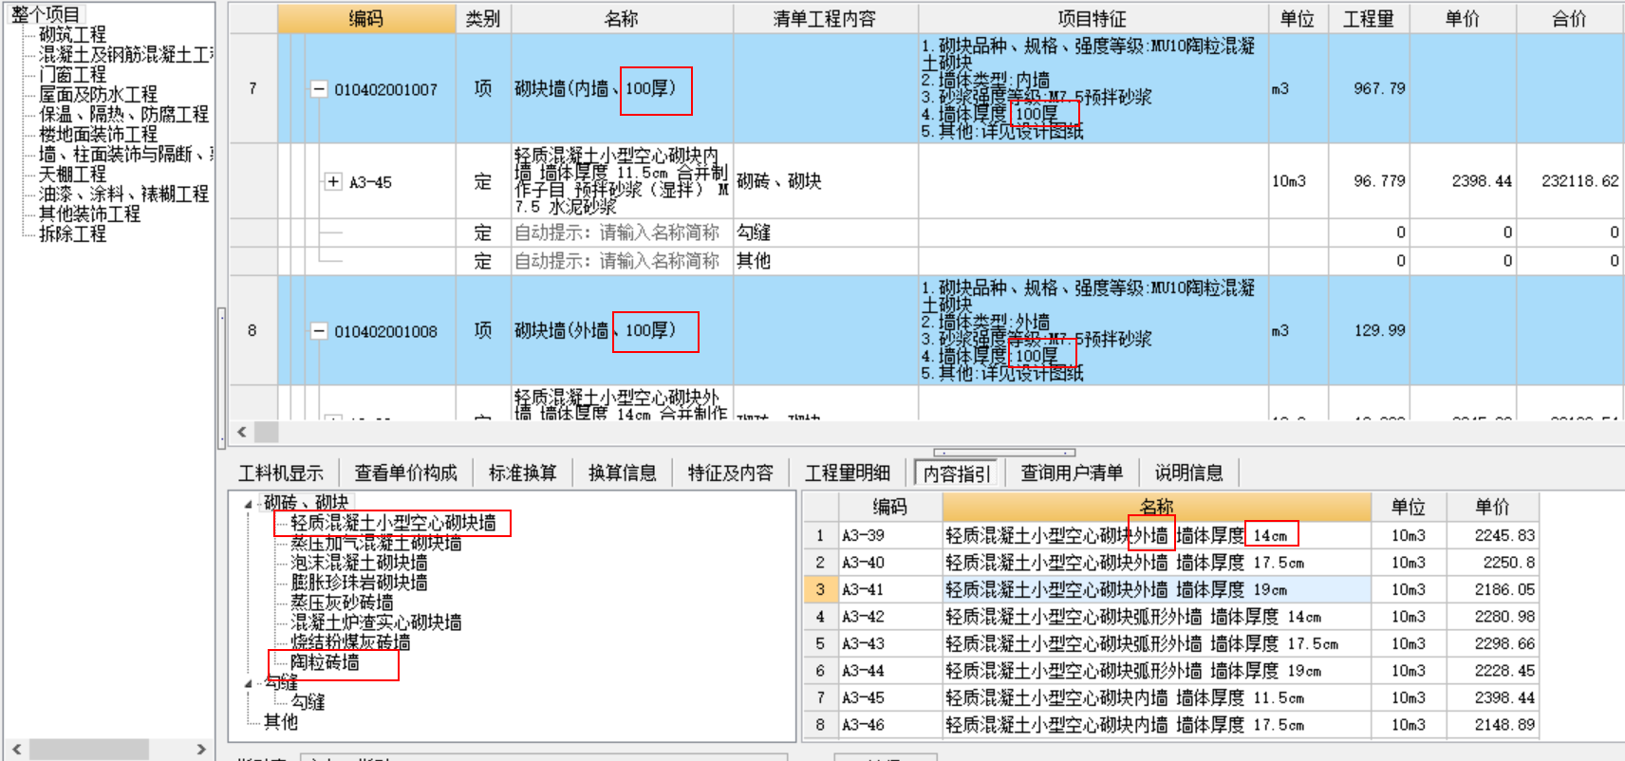This screenshot has width=1625, height=761.
Task: Click quantity cell 129.99
Action: coord(1369,330)
